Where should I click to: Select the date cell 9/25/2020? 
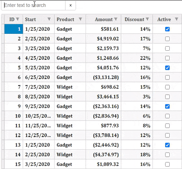click(x=39, y=106)
